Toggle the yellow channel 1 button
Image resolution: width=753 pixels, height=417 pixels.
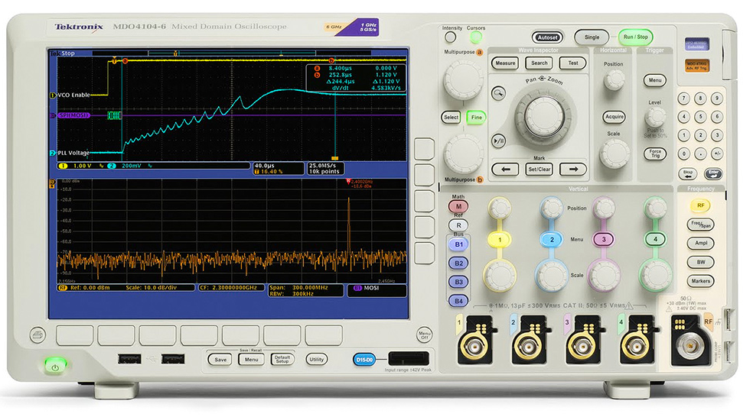[x=500, y=239]
